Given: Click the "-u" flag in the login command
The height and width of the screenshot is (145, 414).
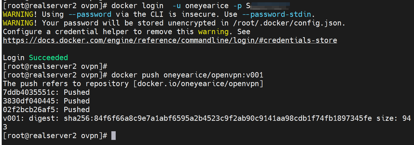Looking at the screenshot, I should pyautogui.click(x=176, y=6).
